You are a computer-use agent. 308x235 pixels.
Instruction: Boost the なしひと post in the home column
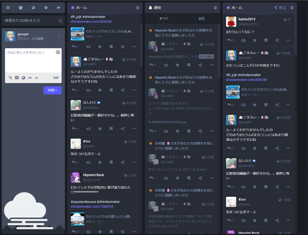[x=88, y=129]
